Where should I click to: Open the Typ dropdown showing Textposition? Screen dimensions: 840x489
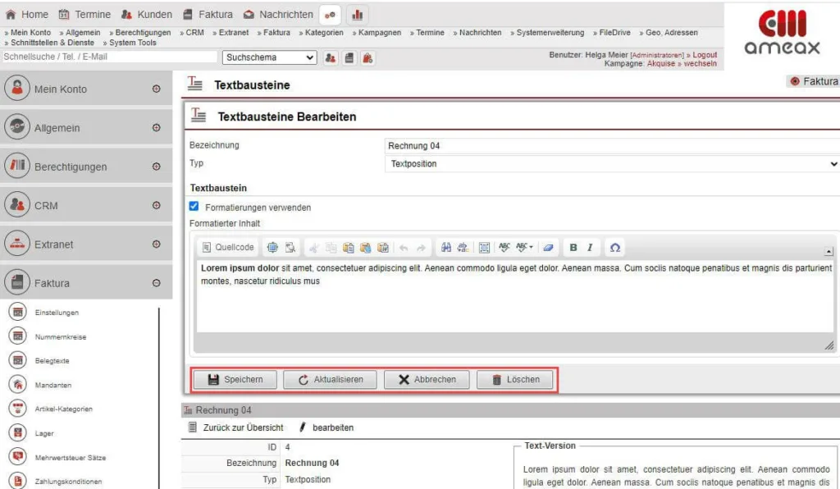tap(611, 162)
